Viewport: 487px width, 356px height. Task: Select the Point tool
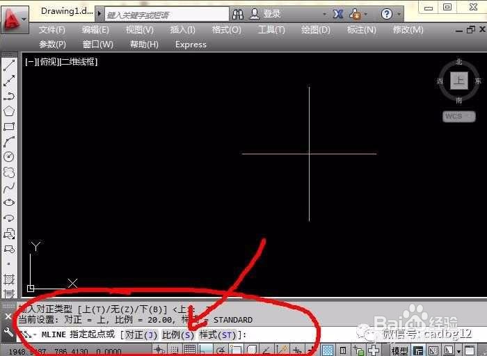tap(9, 264)
